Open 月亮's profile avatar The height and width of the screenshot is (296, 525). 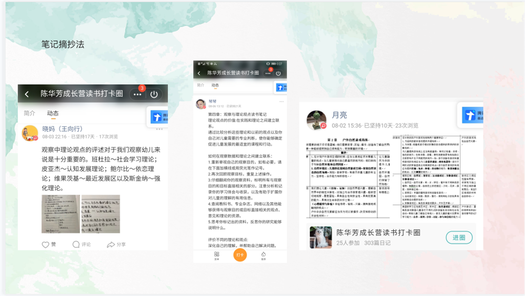coord(316,120)
